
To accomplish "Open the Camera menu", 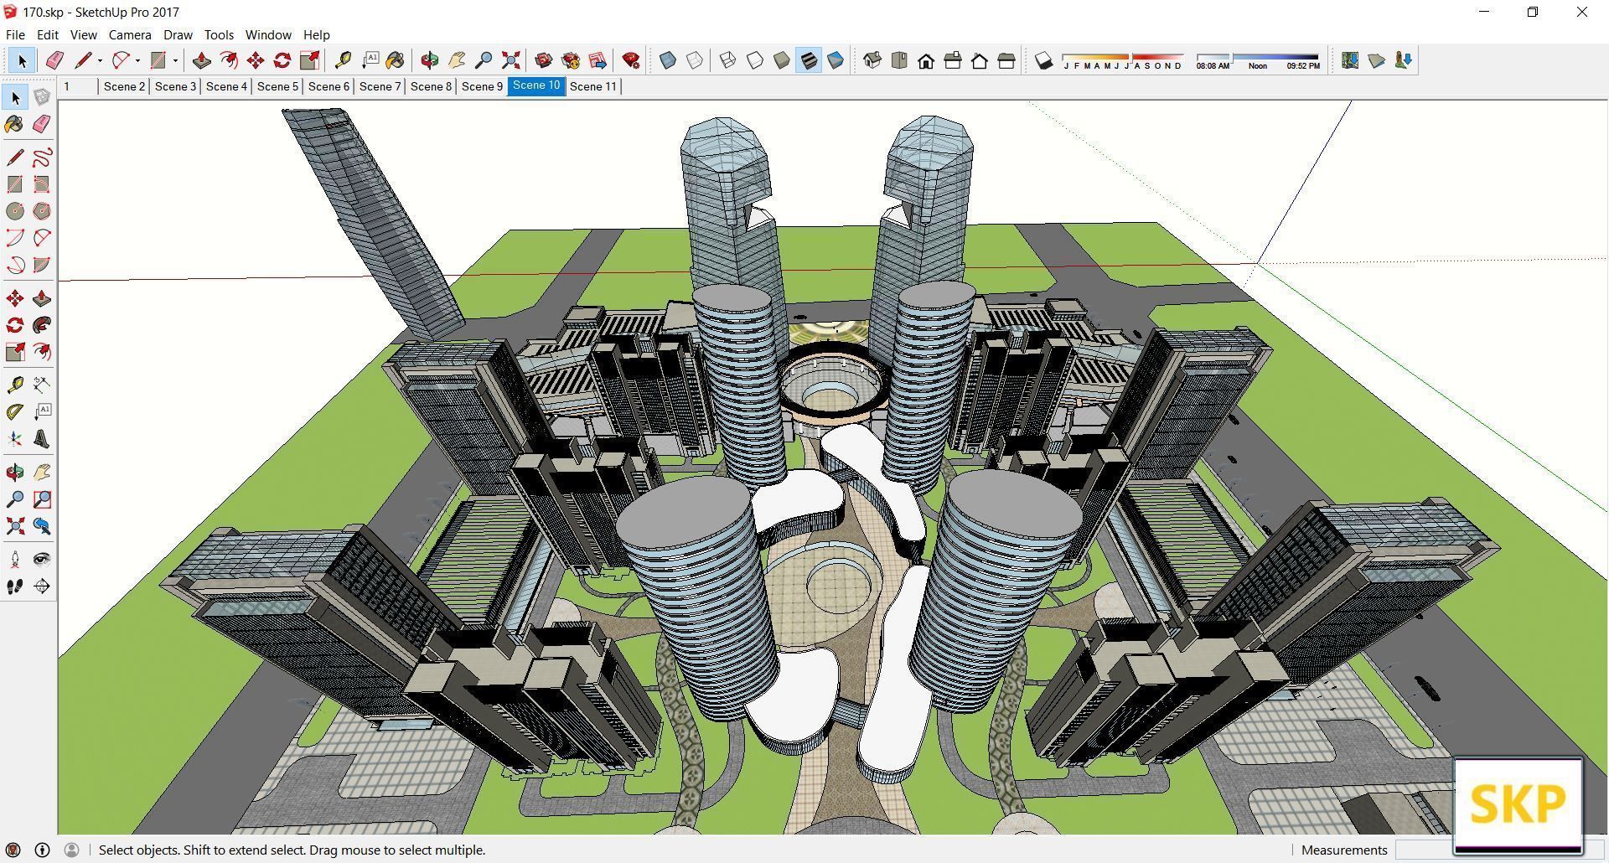I will point(130,35).
